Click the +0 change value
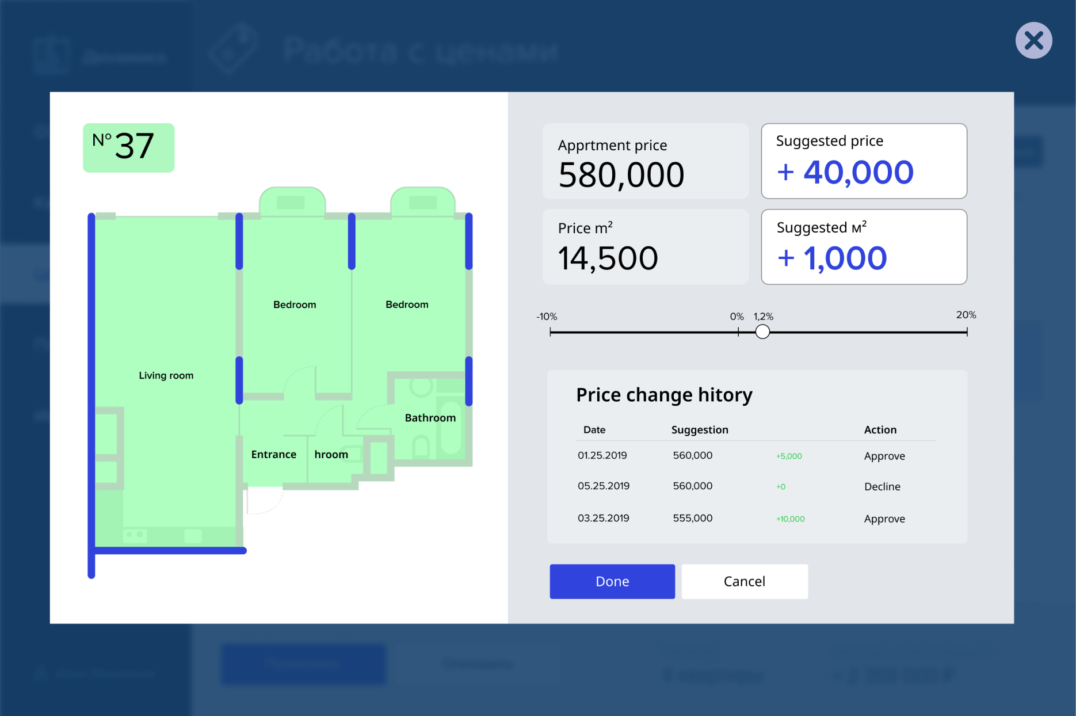This screenshot has width=1076, height=716. pyautogui.click(x=780, y=486)
